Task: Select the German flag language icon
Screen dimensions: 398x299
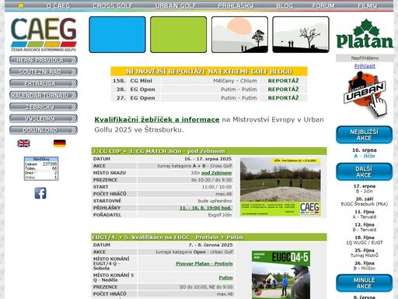Action: (60, 143)
